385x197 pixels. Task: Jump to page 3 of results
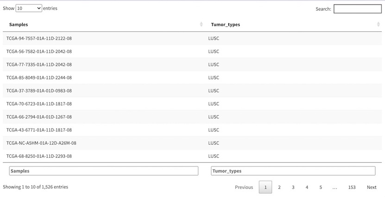tap(293, 187)
